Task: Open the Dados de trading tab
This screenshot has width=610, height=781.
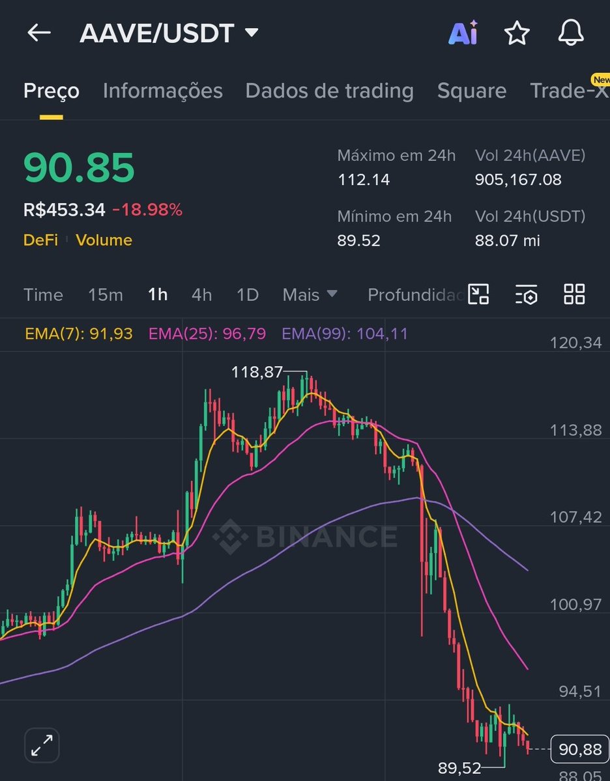Action: click(329, 91)
